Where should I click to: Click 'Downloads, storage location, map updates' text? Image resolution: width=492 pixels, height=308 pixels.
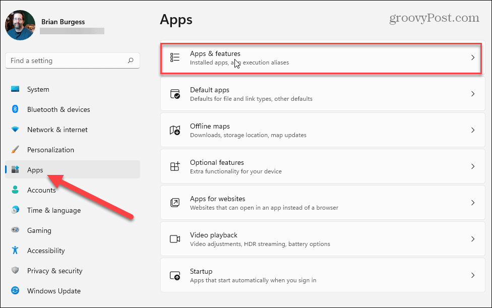(x=248, y=135)
